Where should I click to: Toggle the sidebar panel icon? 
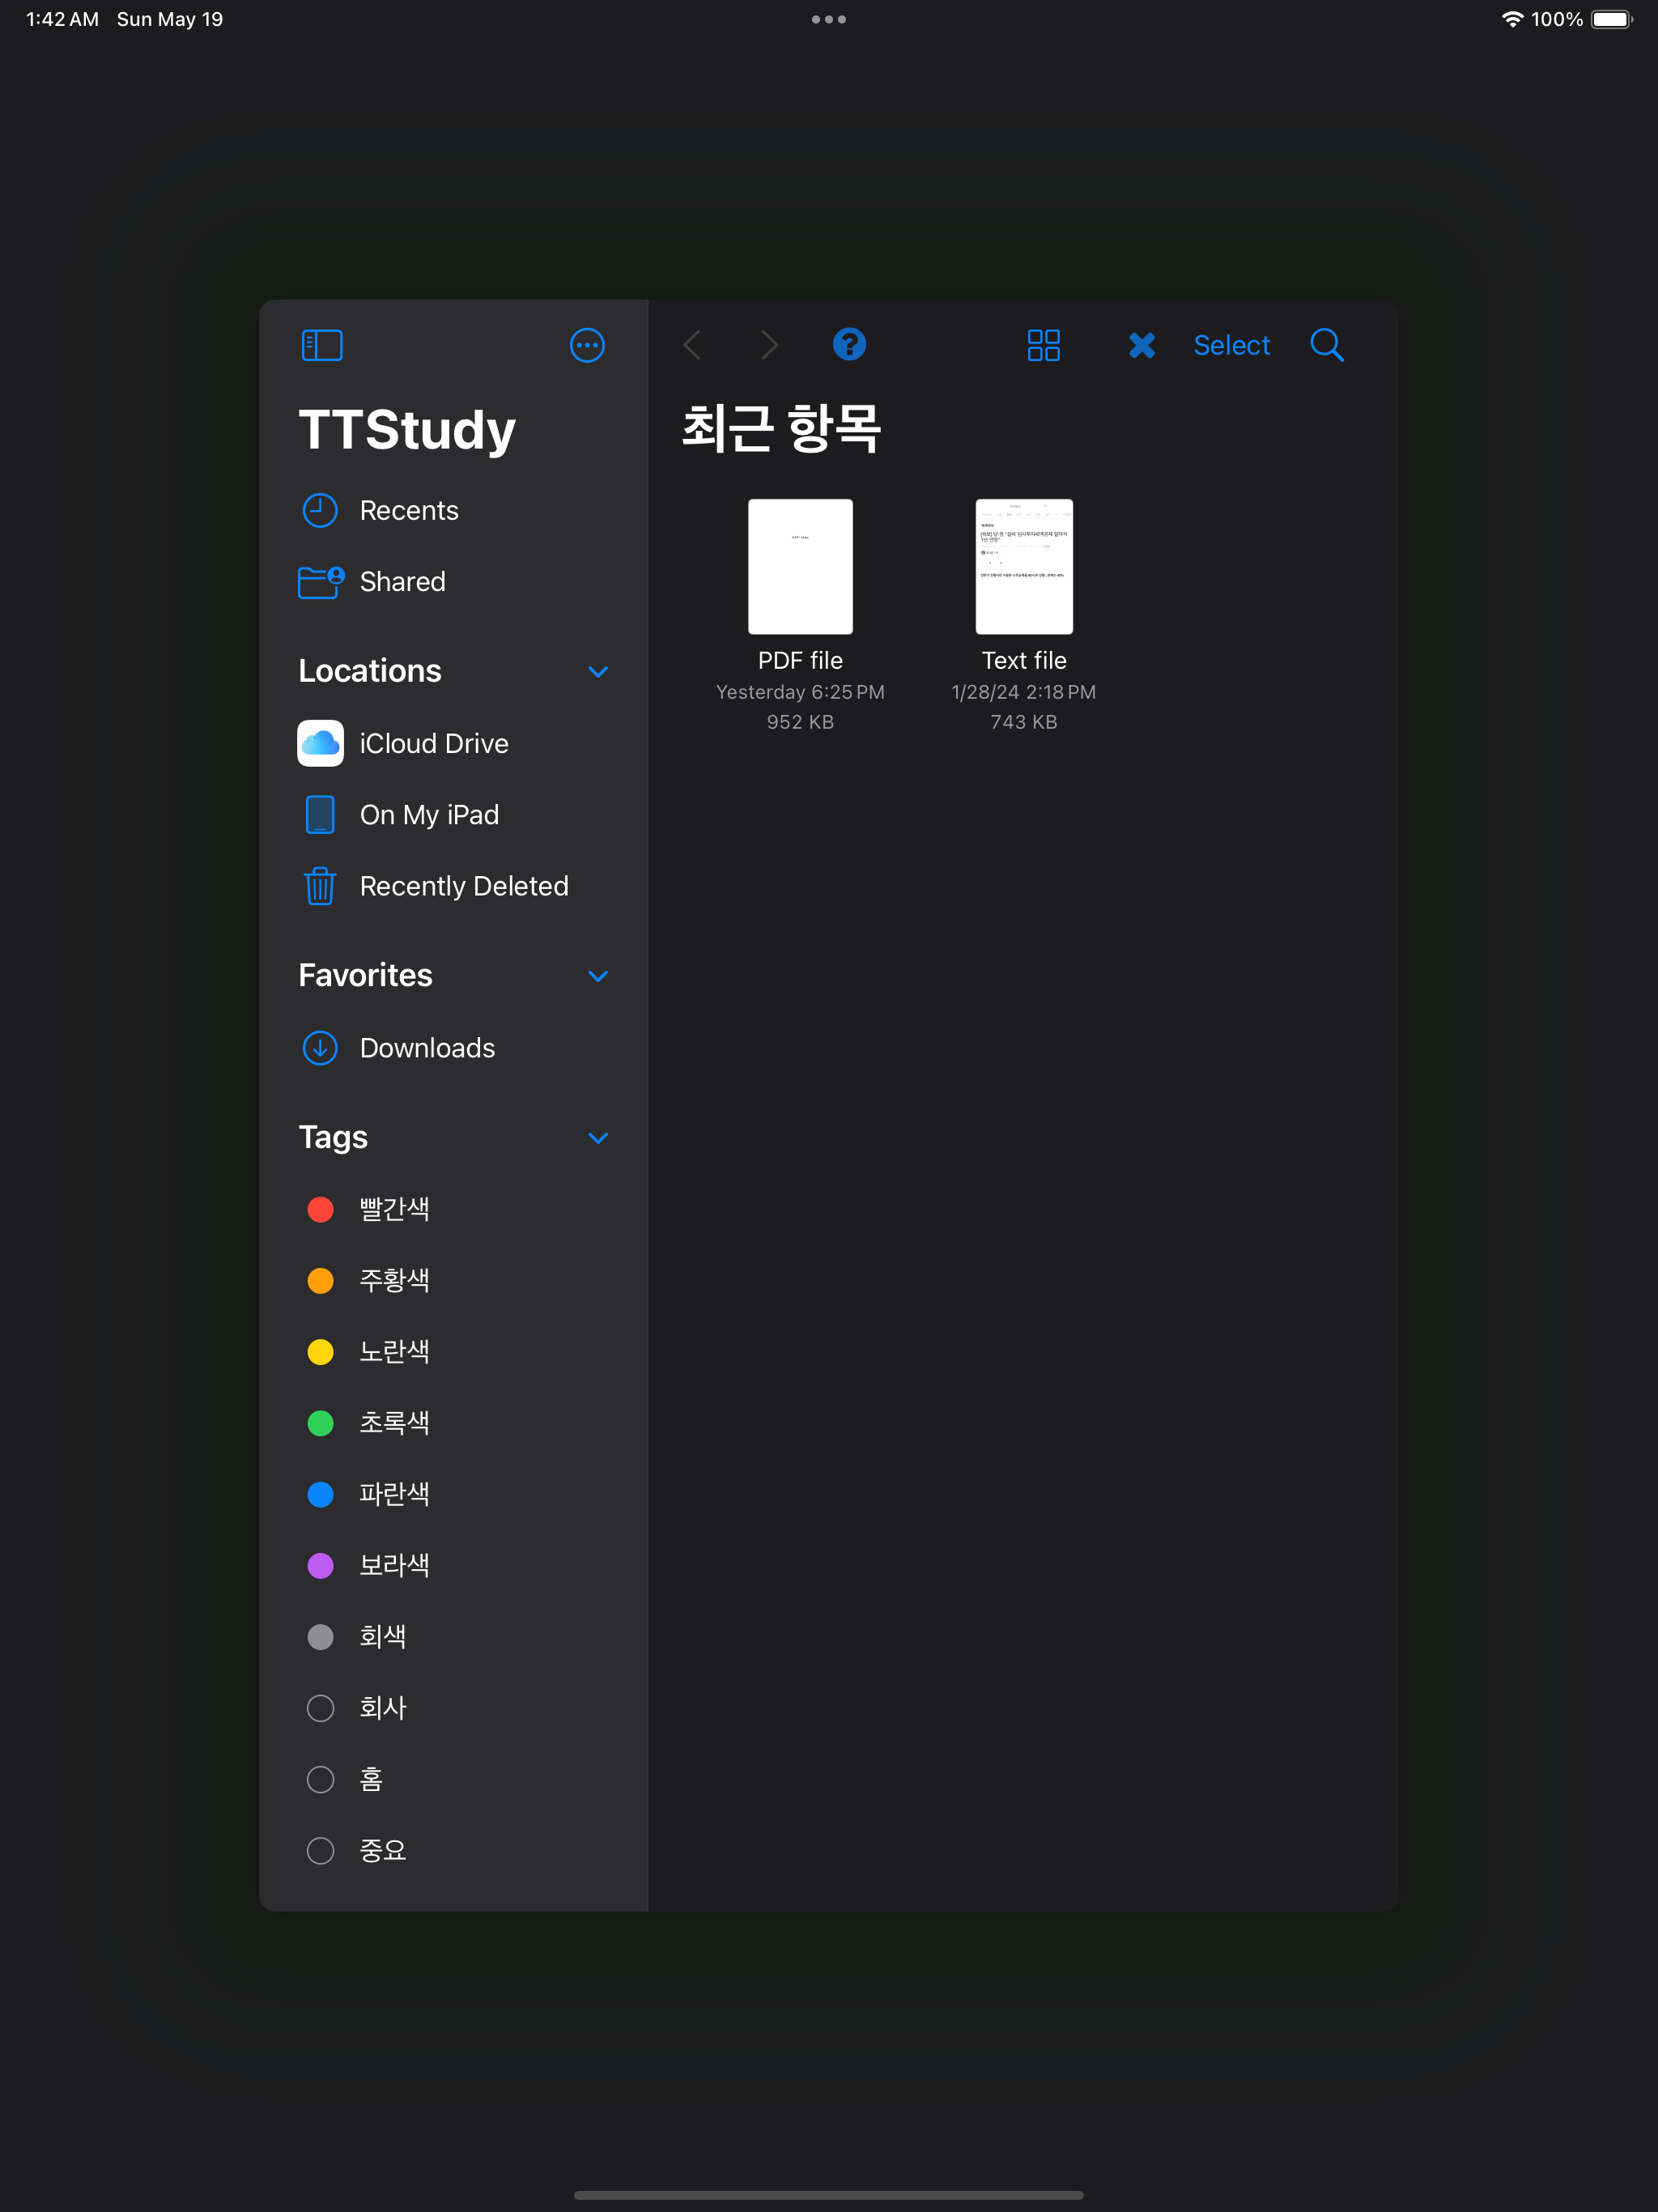(x=322, y=345)
